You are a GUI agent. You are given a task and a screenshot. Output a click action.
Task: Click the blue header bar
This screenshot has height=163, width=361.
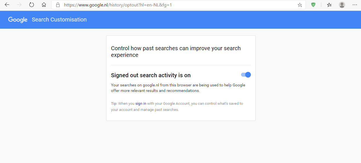click(x=224, y=20)
